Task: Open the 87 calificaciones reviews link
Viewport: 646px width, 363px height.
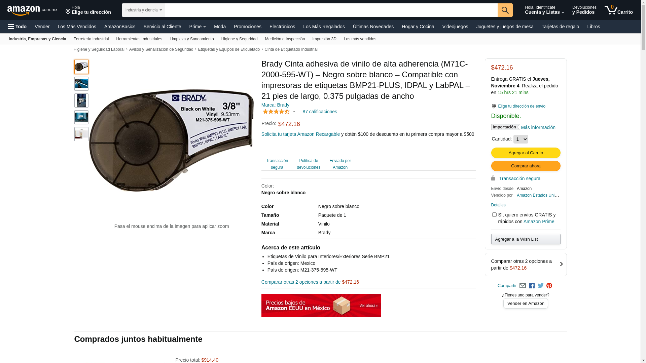Action: [x=320, y=112]
